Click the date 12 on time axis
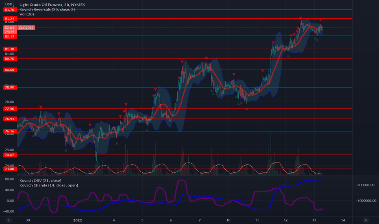Screen dimensions: 379x224 (x=286, y=220)
